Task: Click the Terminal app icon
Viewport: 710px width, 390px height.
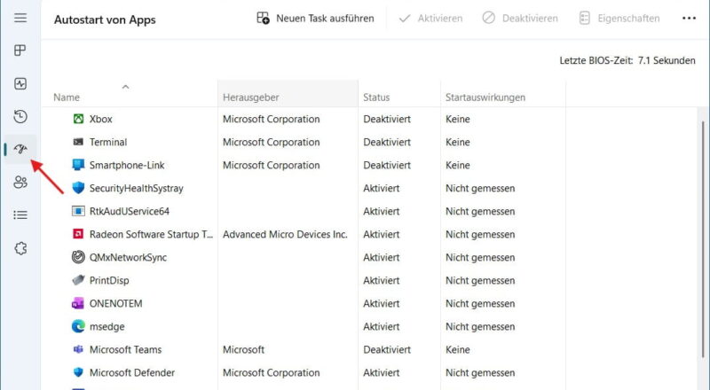Action: pyautogui.click(x=78, y=142)
